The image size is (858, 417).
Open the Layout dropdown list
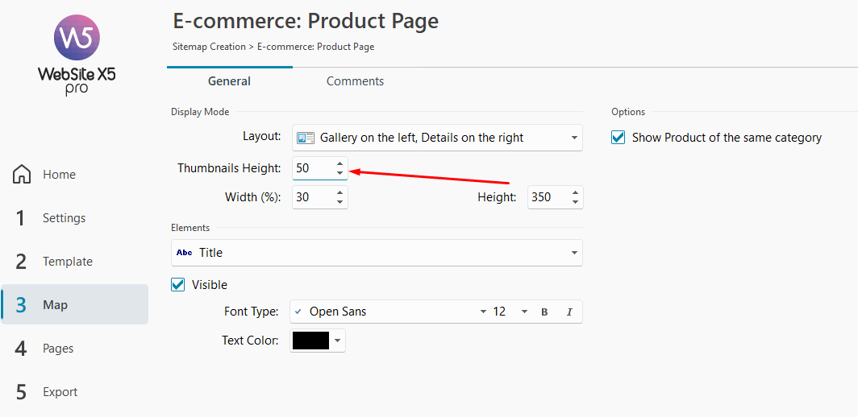573,138
